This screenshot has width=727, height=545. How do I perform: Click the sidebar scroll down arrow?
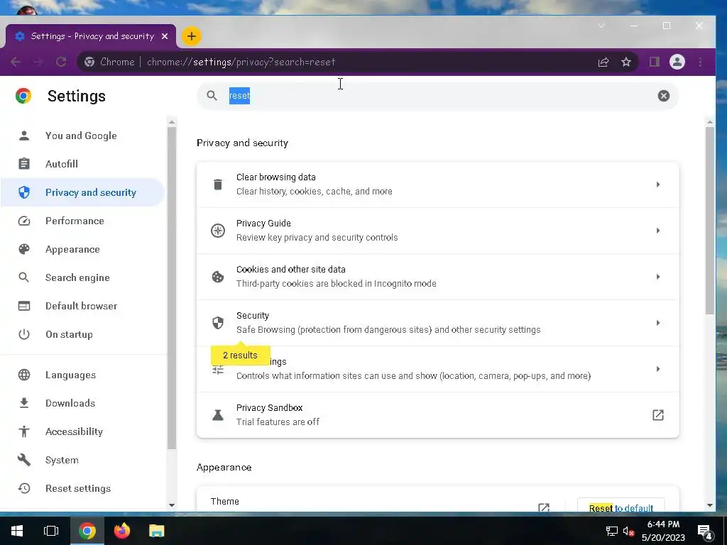coord(172,505)
